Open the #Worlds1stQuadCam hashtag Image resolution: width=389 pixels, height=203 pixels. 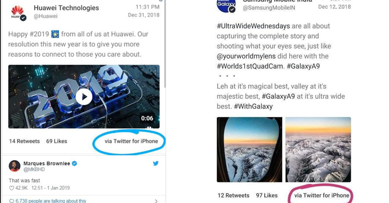[x=250, y=66]
